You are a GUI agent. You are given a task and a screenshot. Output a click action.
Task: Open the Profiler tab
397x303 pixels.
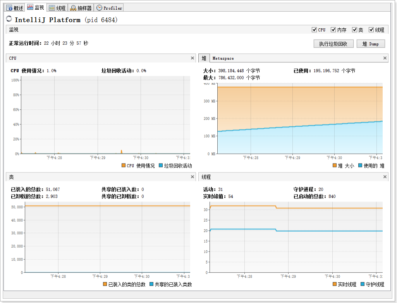[x=109, y=8]
